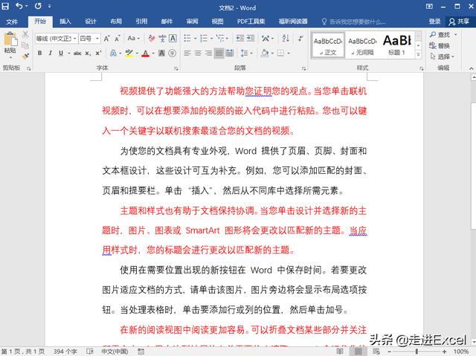The image size is (476, 356).
Task: Click the Replace (替换) button
Action: pyautogui.click(x=440, y=45)
